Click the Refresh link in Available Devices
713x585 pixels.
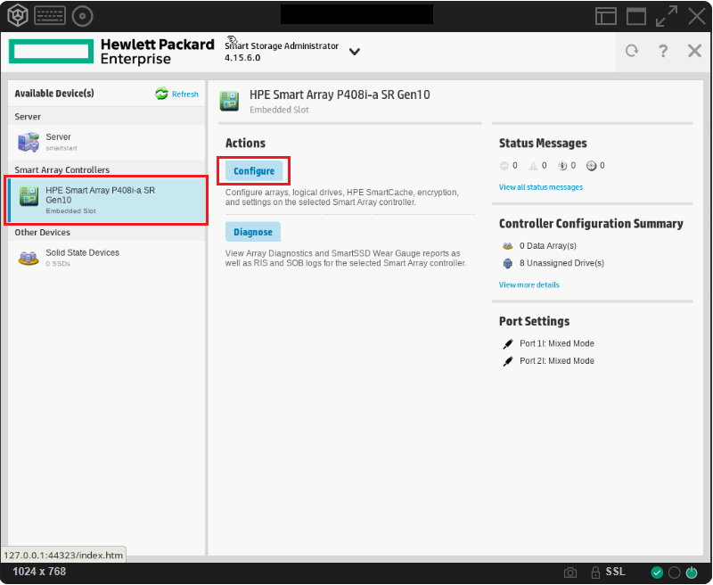point(185,95)
